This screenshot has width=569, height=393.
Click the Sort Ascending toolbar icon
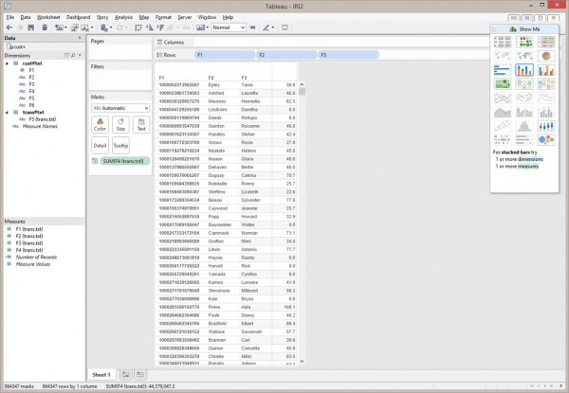[149, 27]
